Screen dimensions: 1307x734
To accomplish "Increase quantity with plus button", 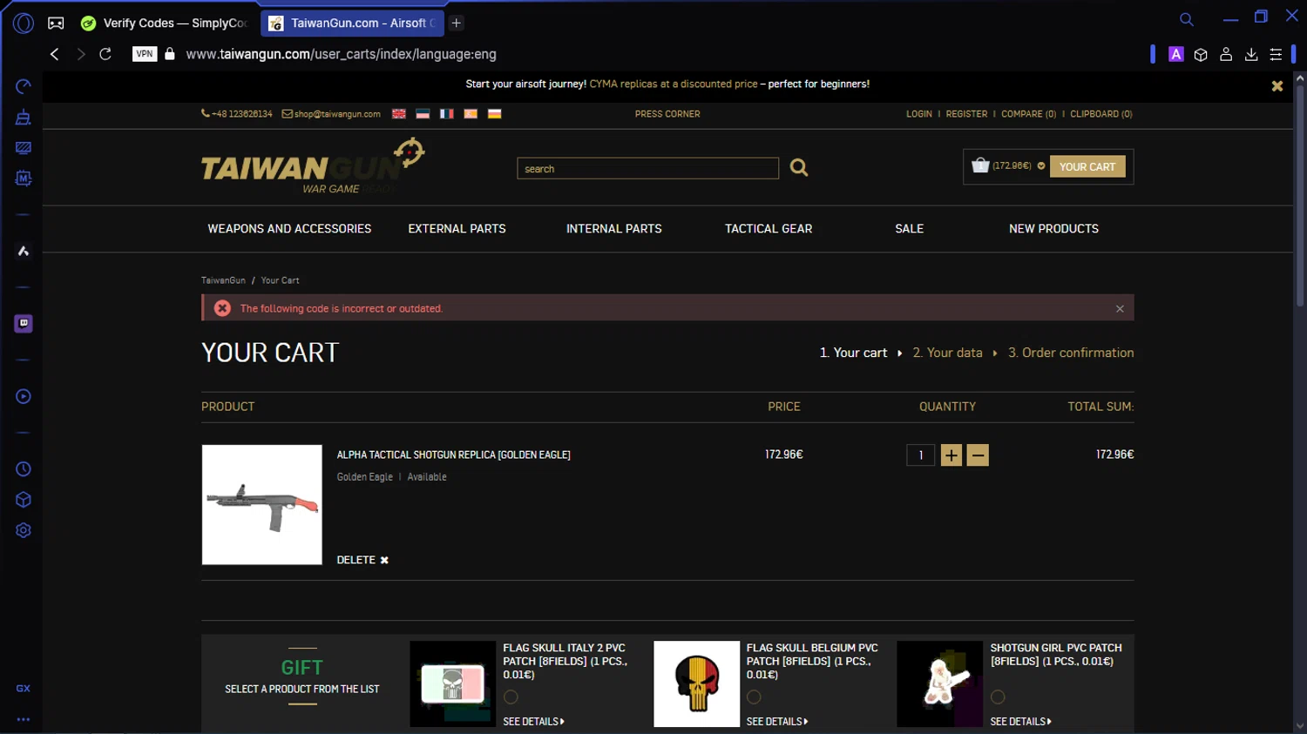I will coord(951,455).
